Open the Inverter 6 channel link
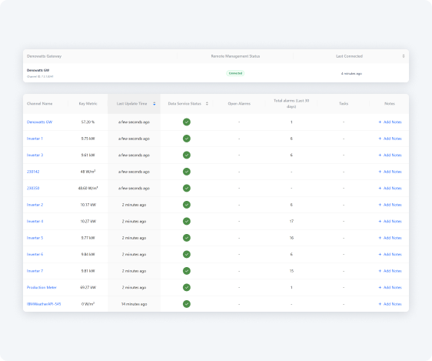432x361 pixels. pos(35,254)
